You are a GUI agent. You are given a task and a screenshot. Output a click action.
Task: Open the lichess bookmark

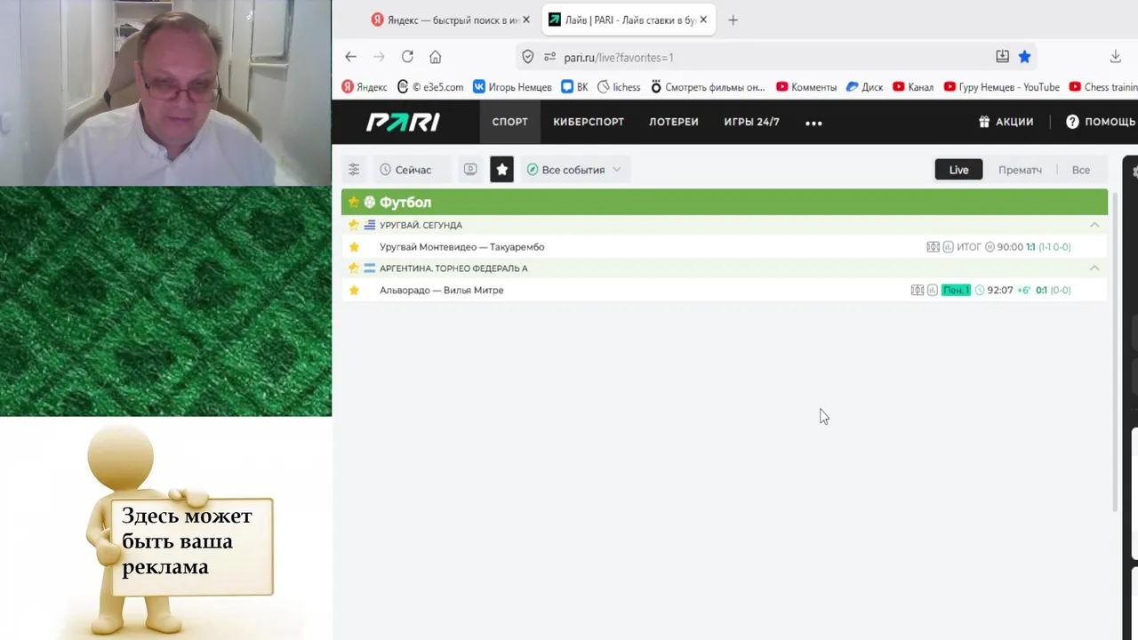pyautogui.click(x=619, y=87)
